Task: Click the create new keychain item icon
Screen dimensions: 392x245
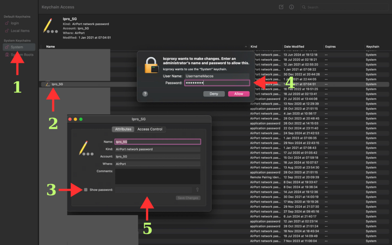Action: [281, 7]
